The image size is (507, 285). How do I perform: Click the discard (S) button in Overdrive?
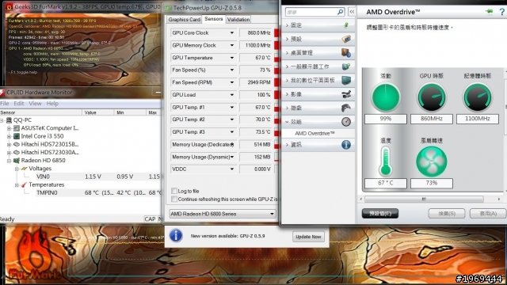447,213
